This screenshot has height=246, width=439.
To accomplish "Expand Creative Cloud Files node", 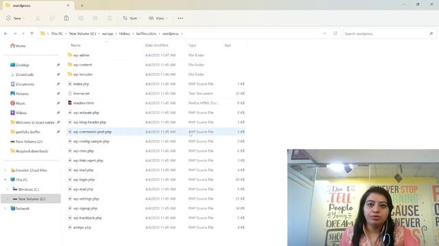I will (5, 170).
